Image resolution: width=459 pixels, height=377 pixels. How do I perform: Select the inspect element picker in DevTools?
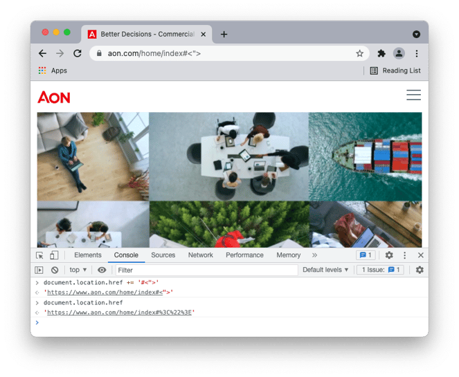click(x=39, y=255)
